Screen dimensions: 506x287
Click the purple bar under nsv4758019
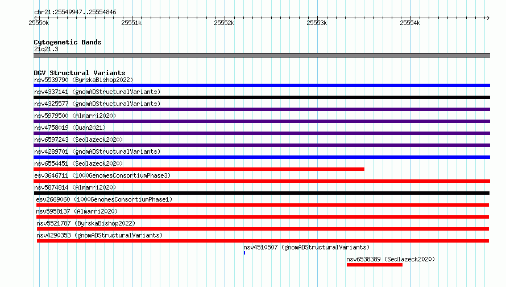coord(262,133)
